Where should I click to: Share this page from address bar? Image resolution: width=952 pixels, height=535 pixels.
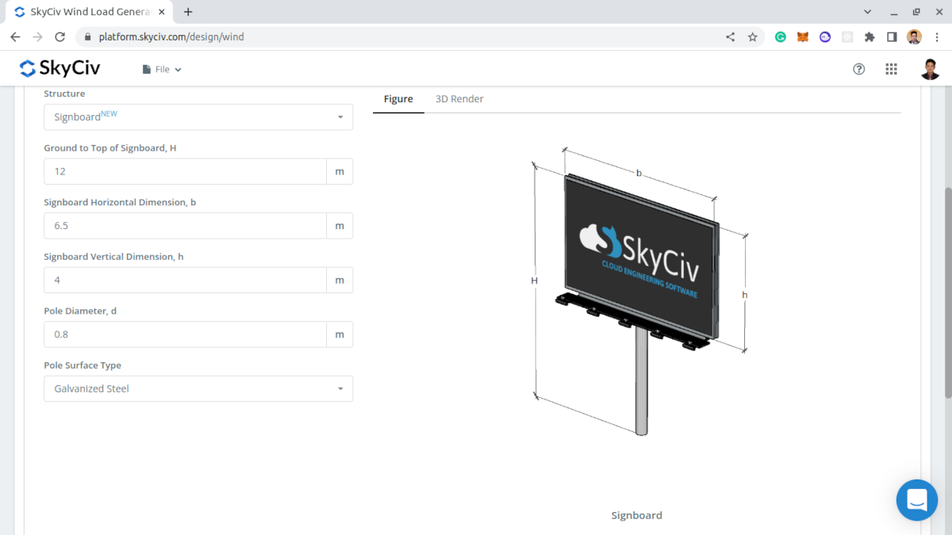(731, 36)
